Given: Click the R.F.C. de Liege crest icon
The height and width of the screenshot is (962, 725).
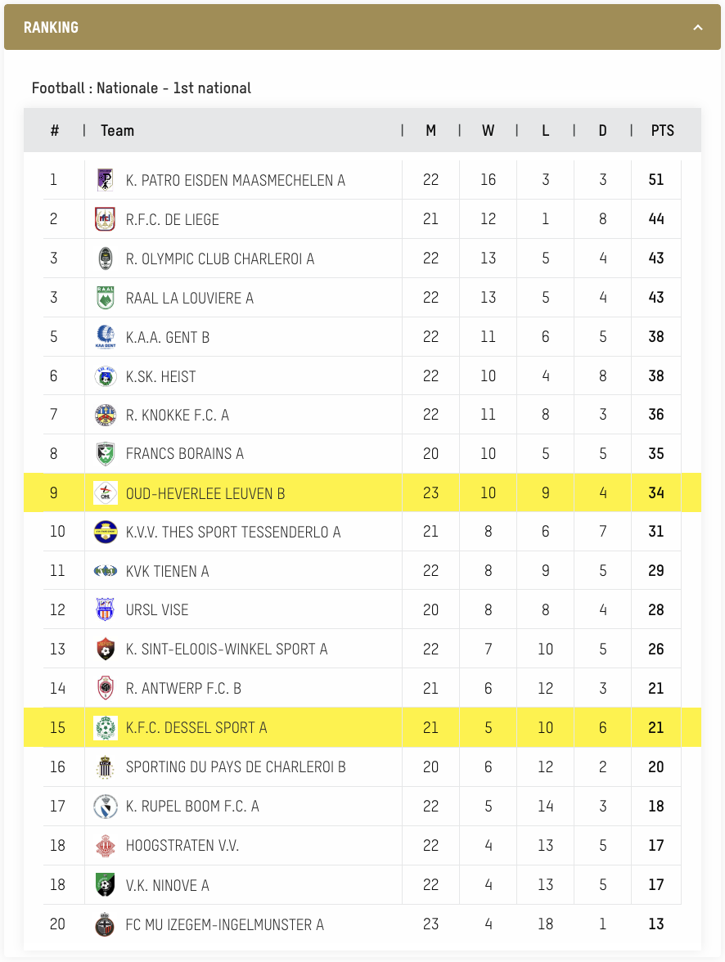Looking at the screenshot, I should (x=106, y=219).
